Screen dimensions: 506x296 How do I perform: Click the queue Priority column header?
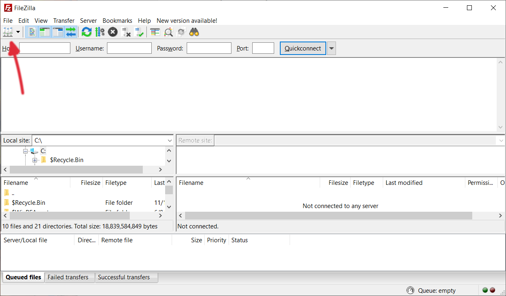216,240
